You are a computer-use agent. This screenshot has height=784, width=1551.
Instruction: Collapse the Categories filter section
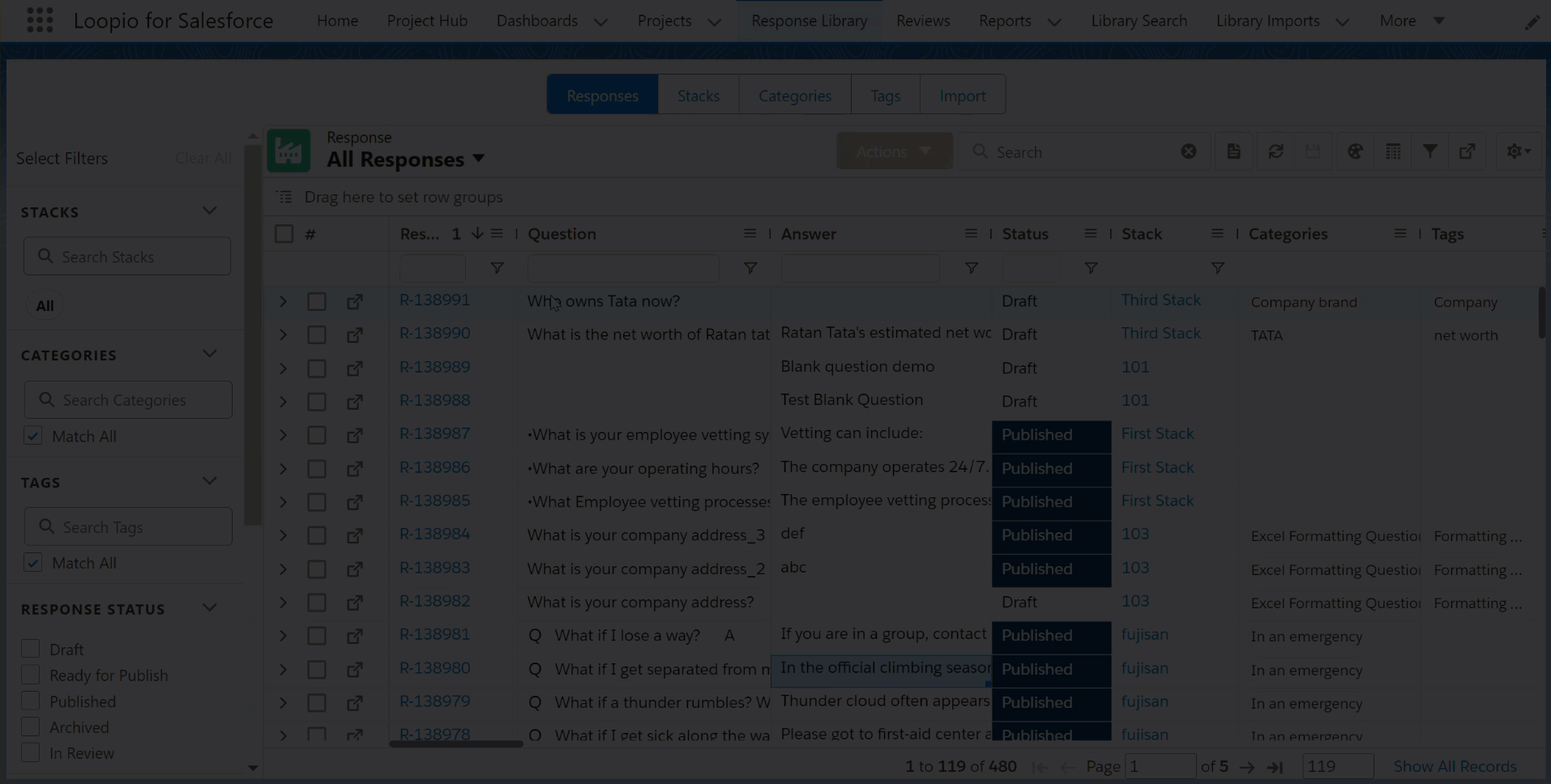(x=210, y=354)
